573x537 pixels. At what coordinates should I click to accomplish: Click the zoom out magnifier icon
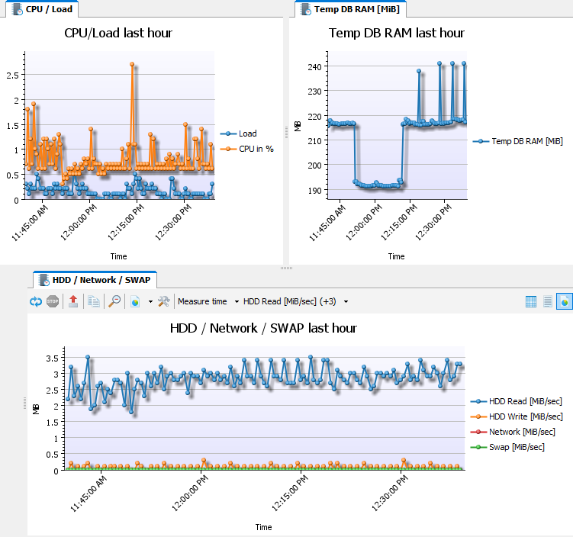(114, 301)
